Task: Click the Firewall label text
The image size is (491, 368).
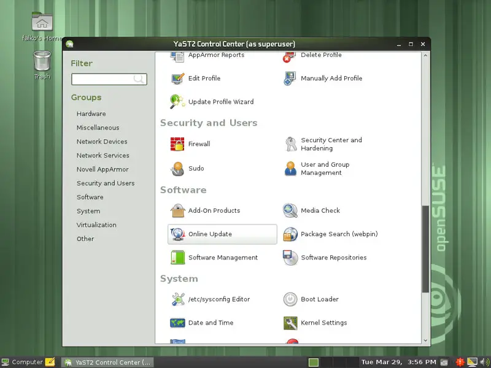Action: 199,144
